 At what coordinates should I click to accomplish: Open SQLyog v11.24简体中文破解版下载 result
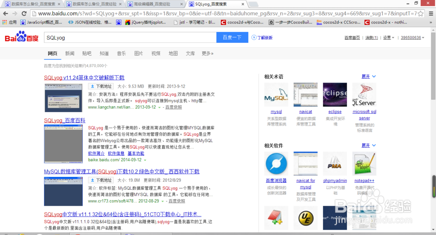84,78
